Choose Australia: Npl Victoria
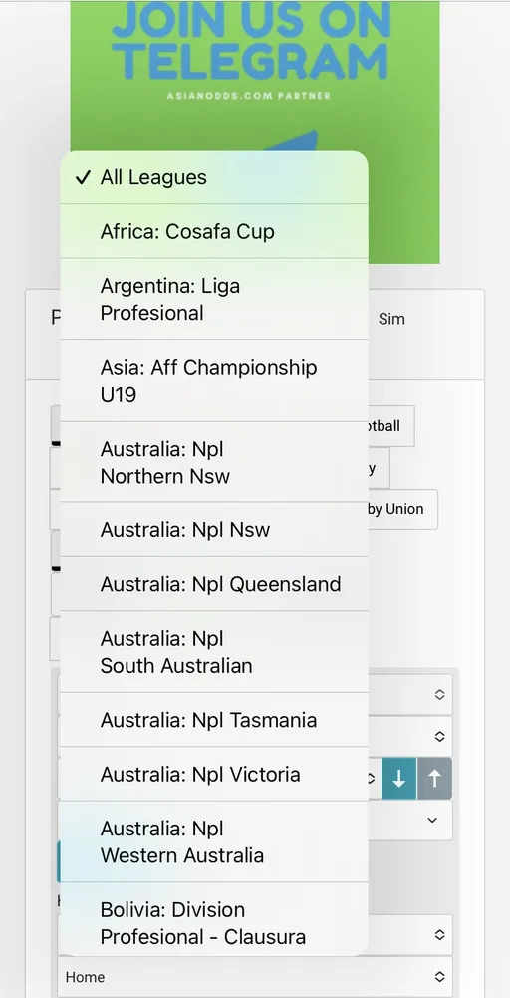 coord(214,774)
